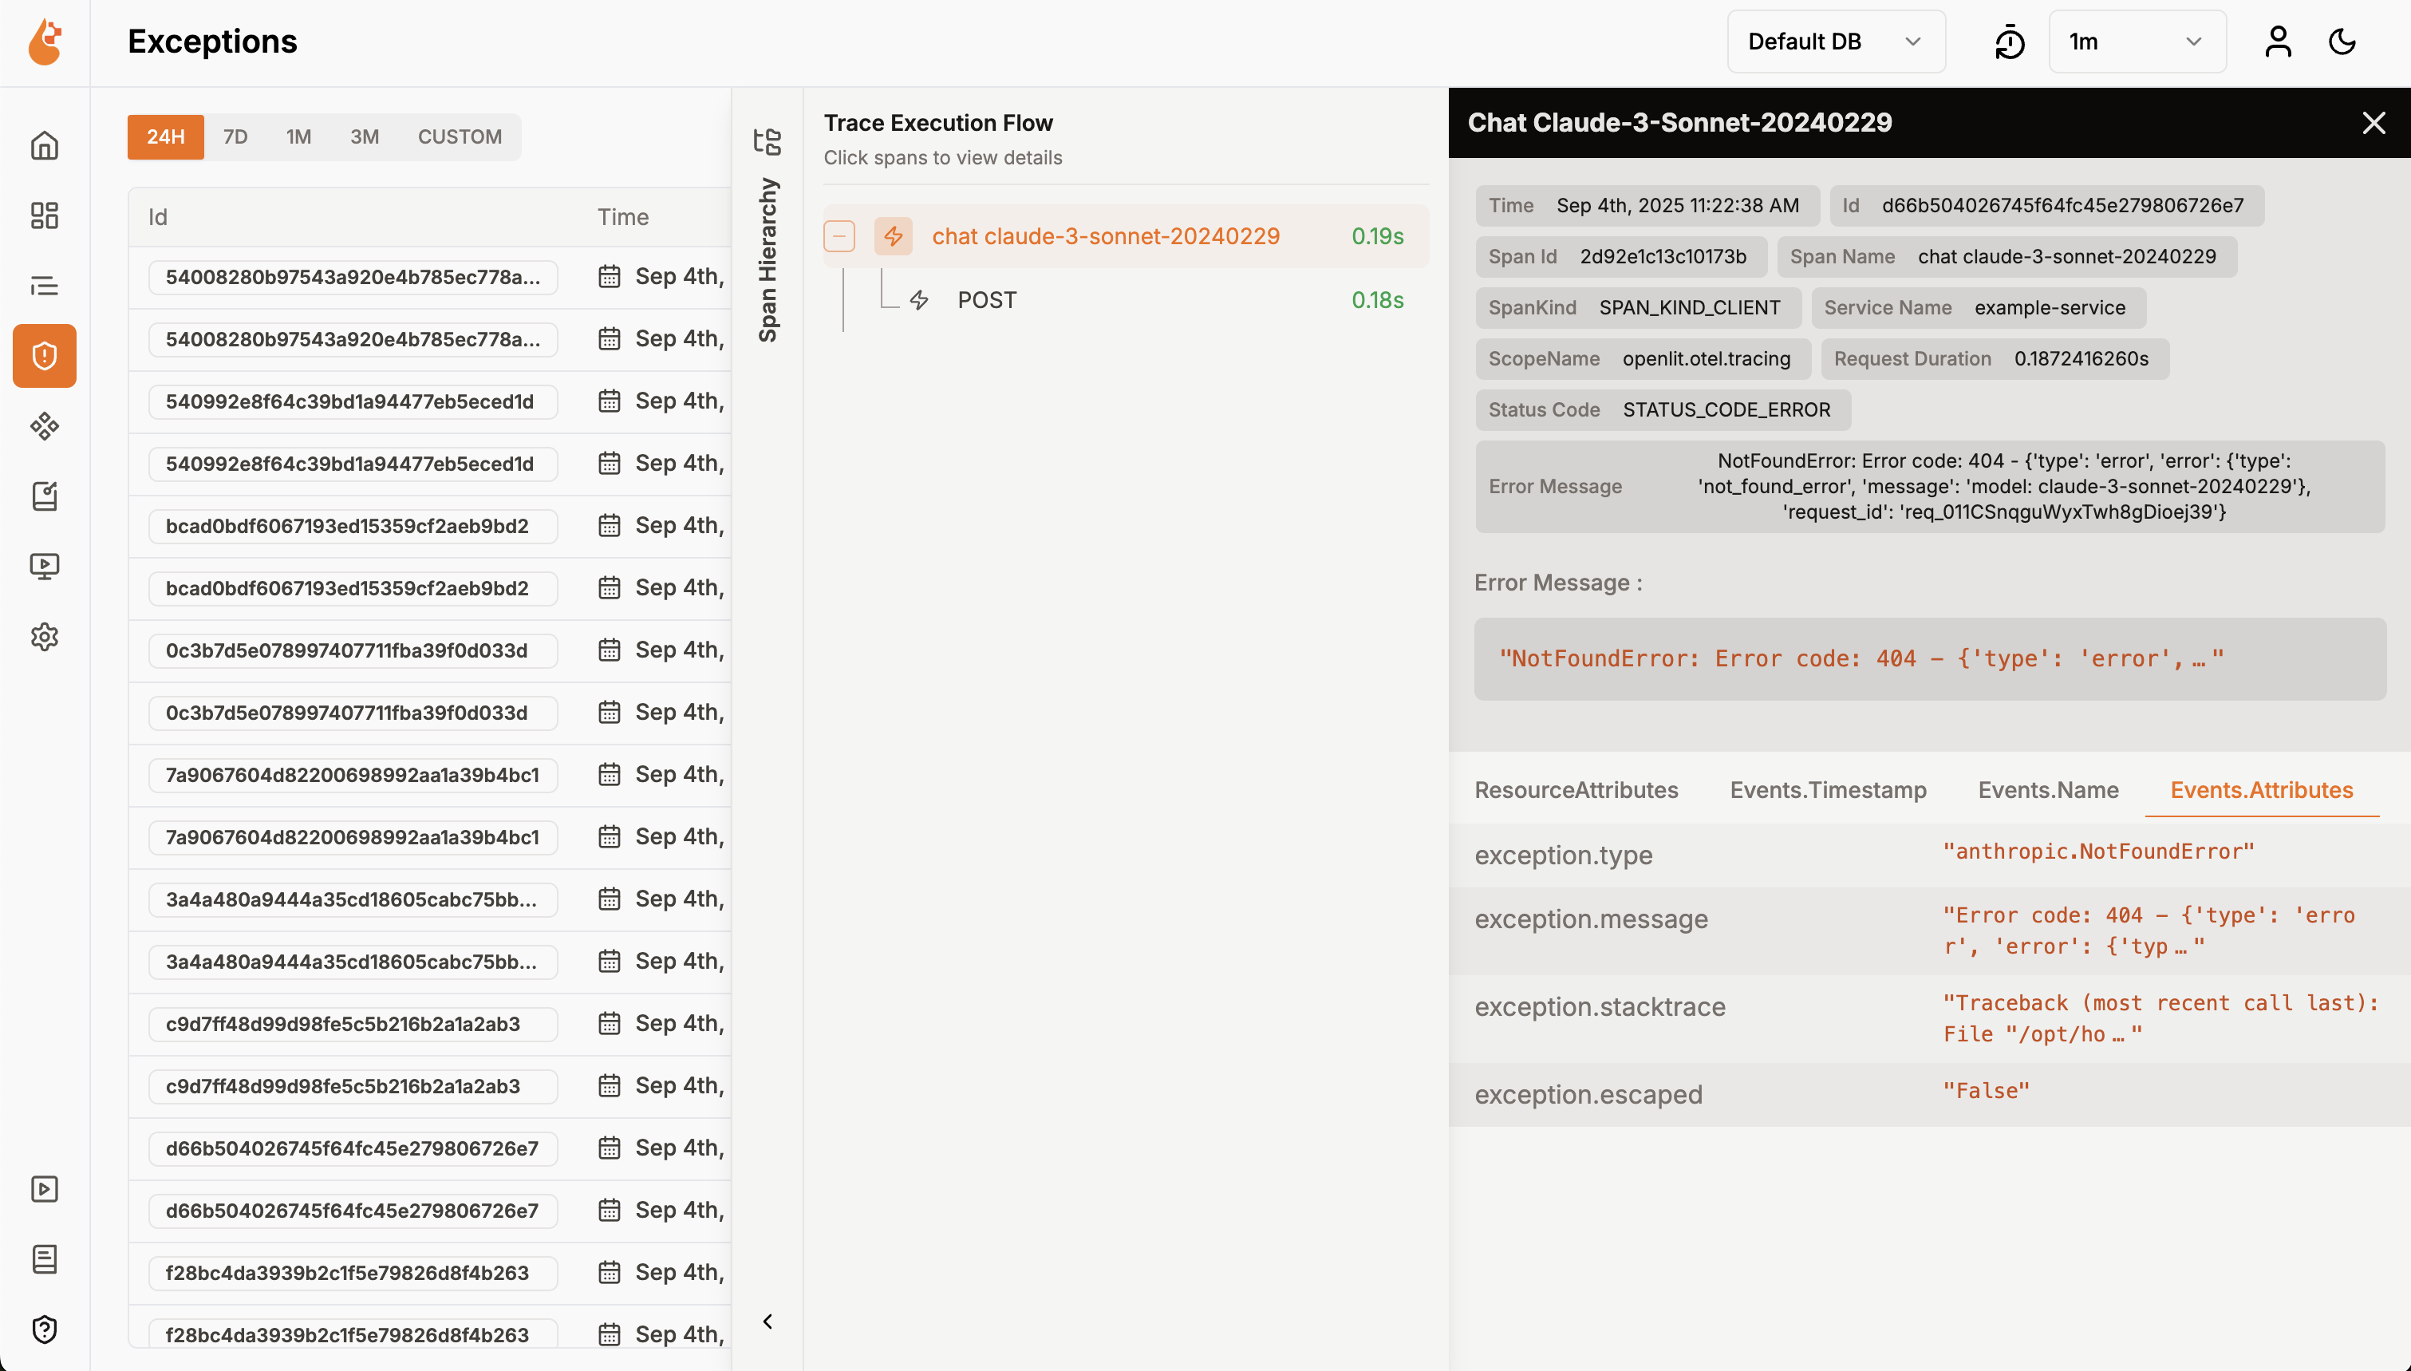Click the Status Code STATUS_CODE_ERROR chip
This screenshot has height=1371, width=2411.
pos(1663,409)
